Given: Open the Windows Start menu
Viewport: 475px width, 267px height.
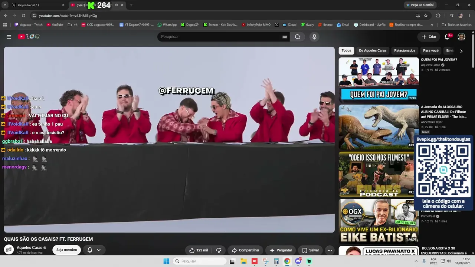Looking at the screenshot, I should (x=166, y=261).
